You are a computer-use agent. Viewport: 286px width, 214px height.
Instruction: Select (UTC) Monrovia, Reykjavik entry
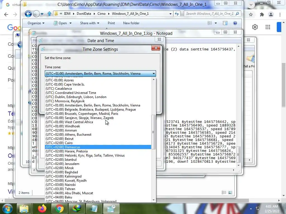click(98, 101)
